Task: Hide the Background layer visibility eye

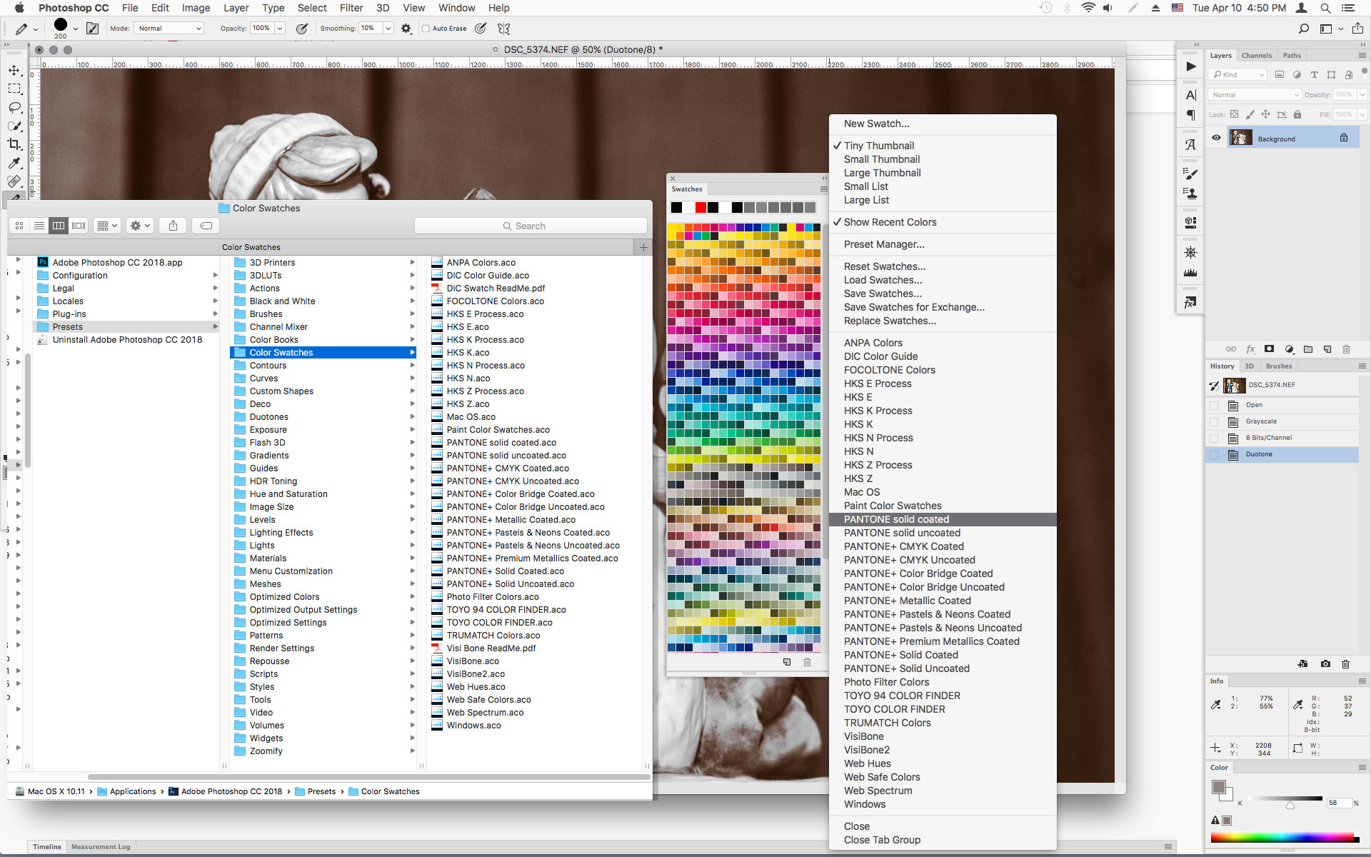Action: (1216, 138)
